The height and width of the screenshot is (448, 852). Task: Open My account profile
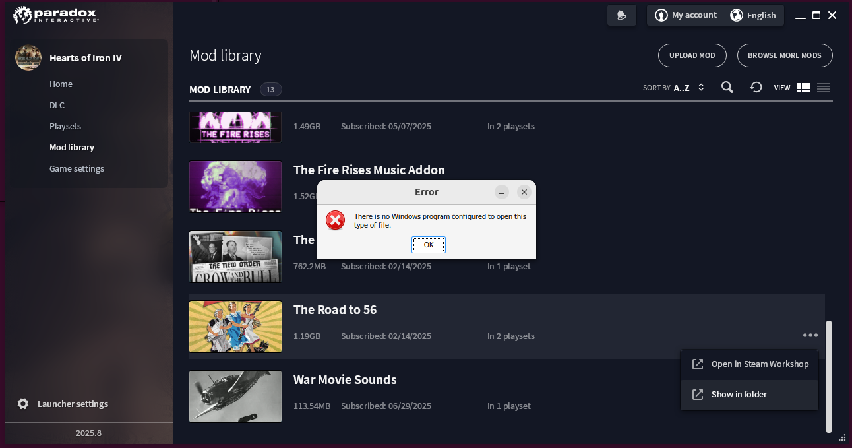(x=686, y=15)
